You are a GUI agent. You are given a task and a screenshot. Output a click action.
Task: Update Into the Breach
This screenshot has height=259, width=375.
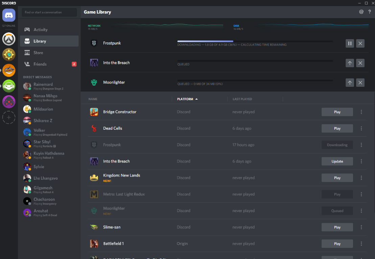tap(337, 161)
